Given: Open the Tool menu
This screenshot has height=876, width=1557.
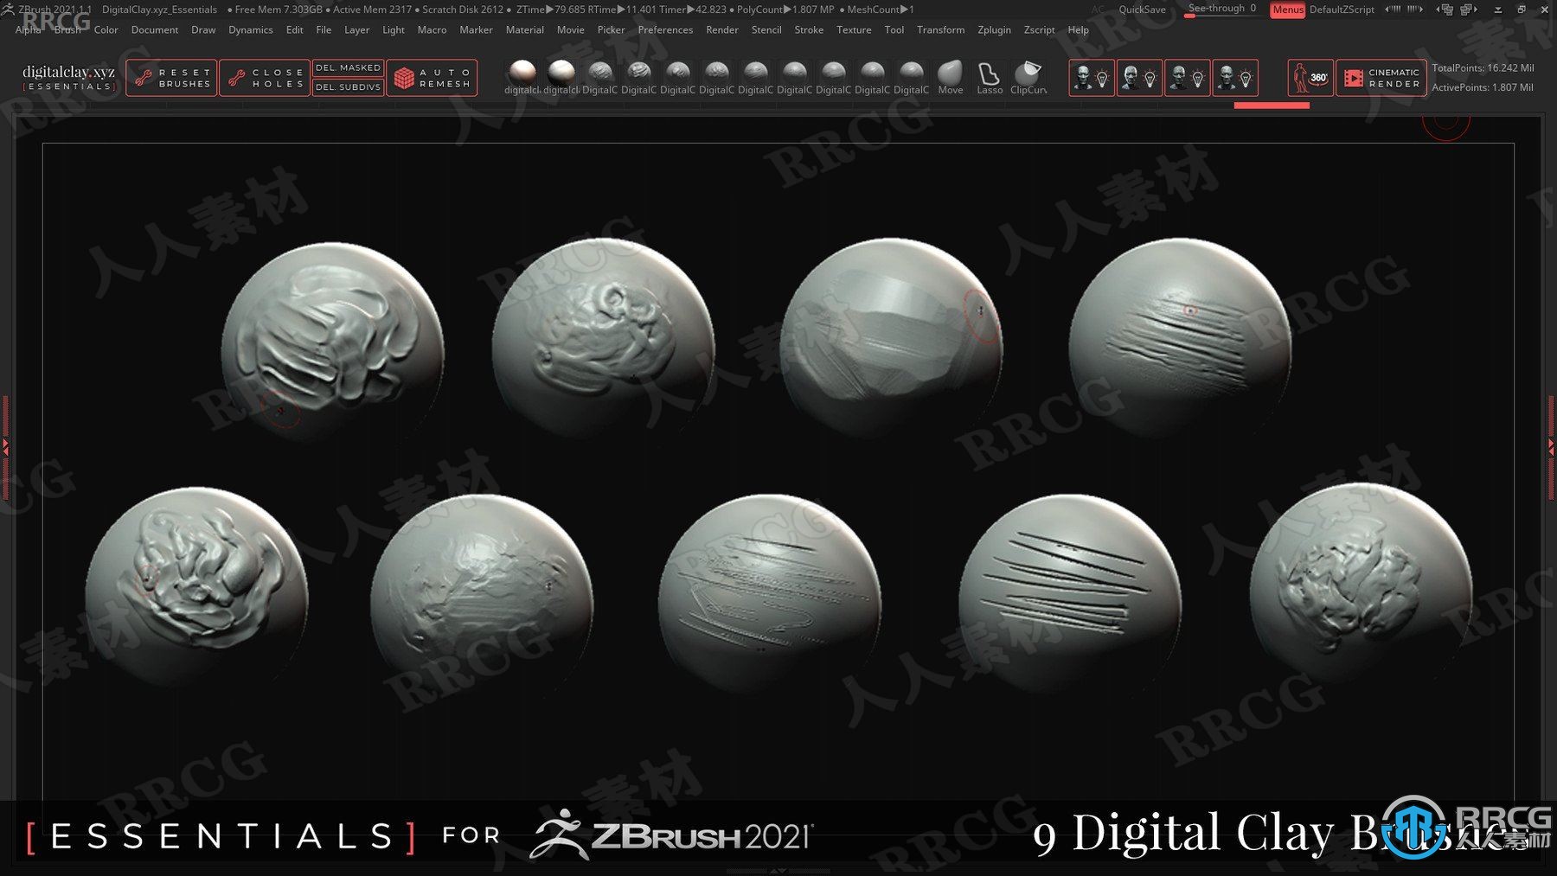Looking at the screenshot, I should 894,29.
